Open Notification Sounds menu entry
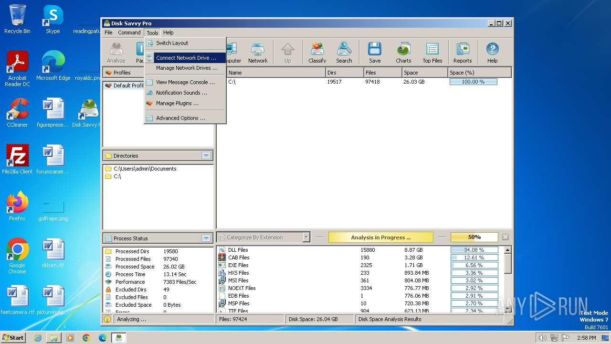 [x=185, y=93]
